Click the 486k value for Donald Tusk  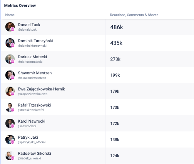click(x=117, y=27)
